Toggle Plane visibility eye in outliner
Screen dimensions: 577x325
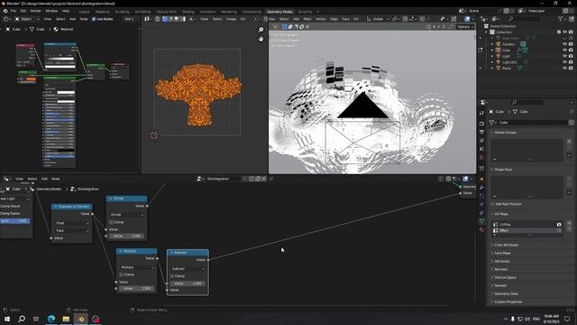pyautogui.click(x=565, y=69)
